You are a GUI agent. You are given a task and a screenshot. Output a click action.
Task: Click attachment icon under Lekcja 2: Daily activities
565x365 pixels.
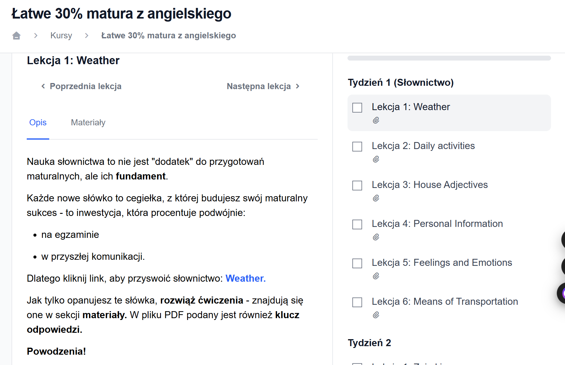tap(376, 159)
